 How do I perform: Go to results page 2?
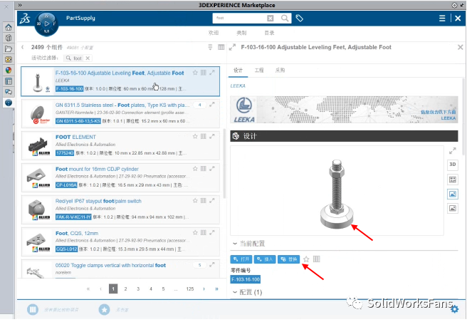(x=126, y=289)
